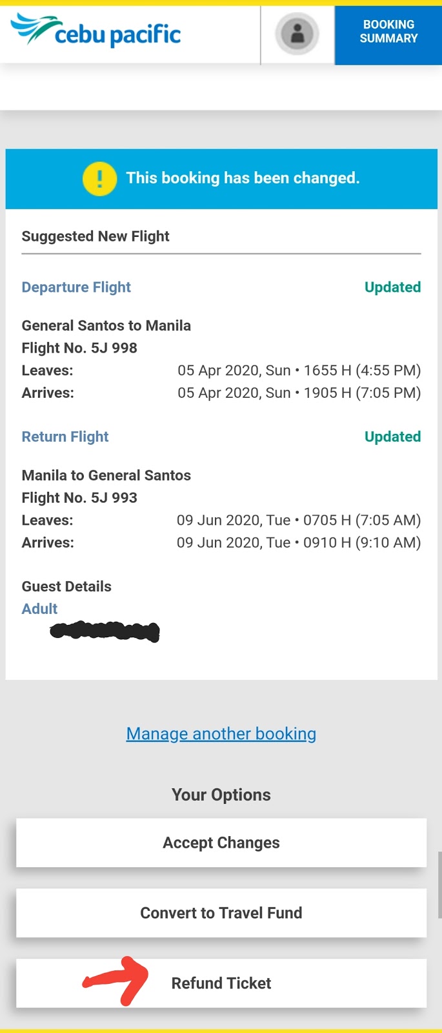The width and height of the screenshot is (442, 1033).
Task: Click the Manage another booking link
Action: coord(221,733)
